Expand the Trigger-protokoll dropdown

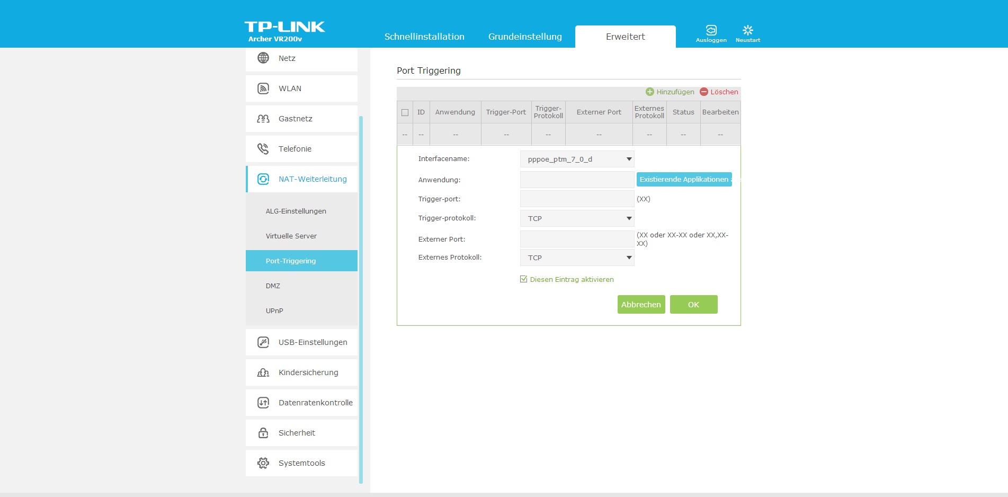point(577,218)
